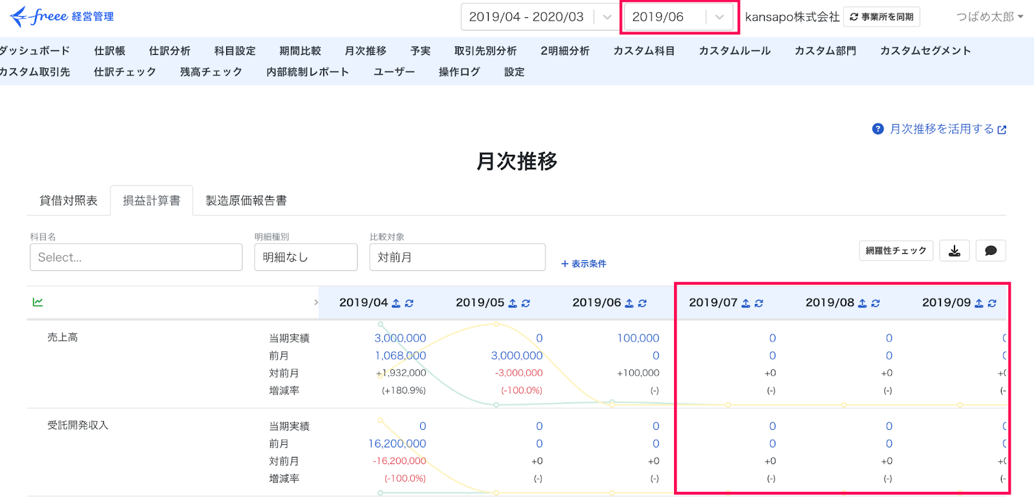The width and height of the screenshot is (1034, 499).
Task: Click 売上高 2019/06 value 100,000
Action: point(638,338)
